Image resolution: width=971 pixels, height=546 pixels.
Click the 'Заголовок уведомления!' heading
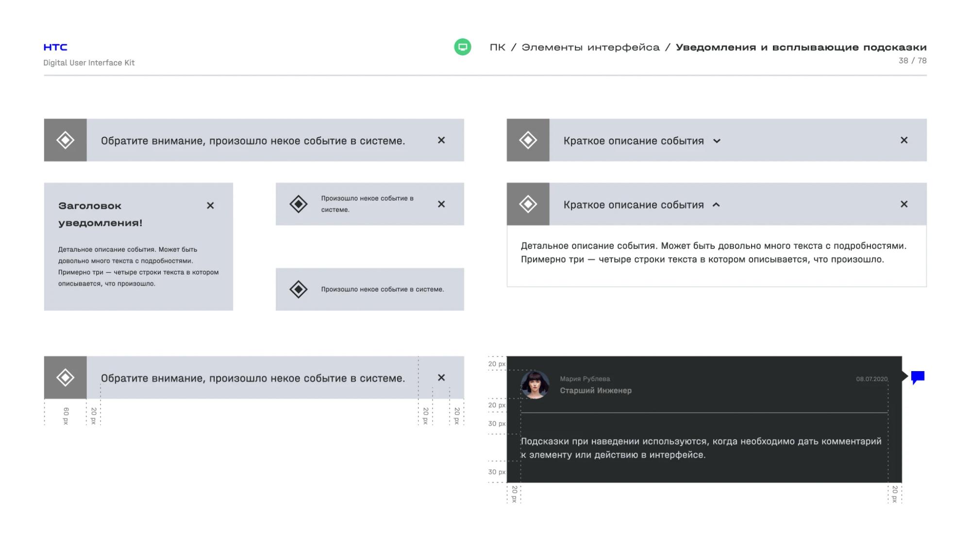pos(100,214)
